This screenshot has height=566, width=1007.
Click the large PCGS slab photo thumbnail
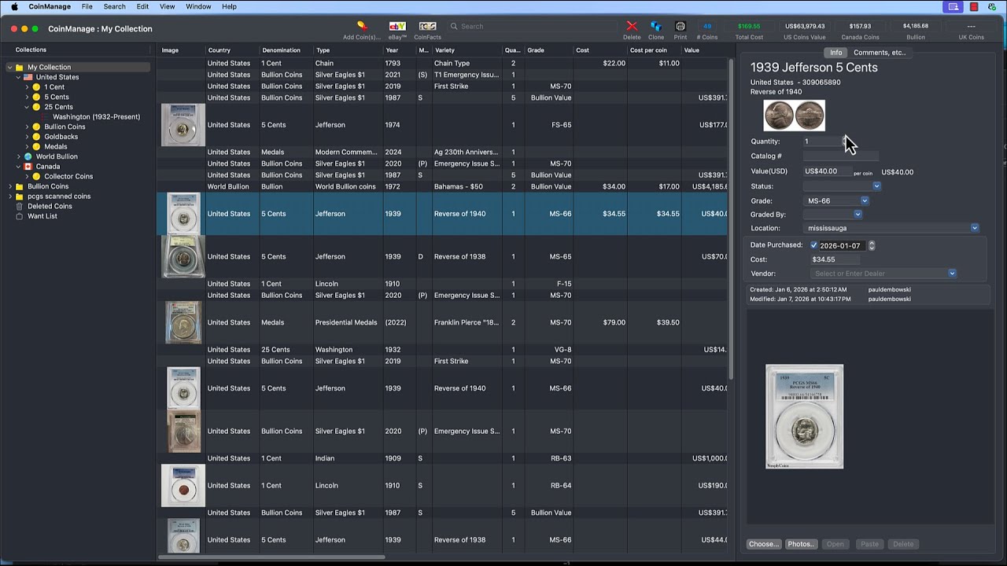coord(804,417)
